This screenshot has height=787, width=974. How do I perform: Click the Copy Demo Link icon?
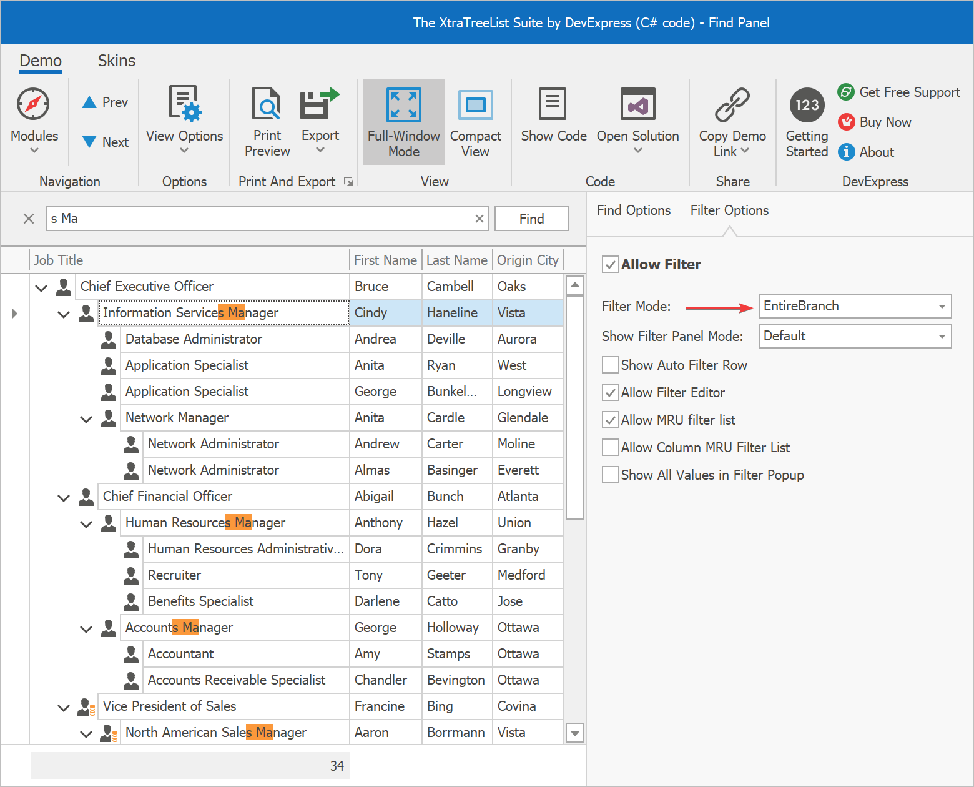pyautogui.click(x=732, y=104)
